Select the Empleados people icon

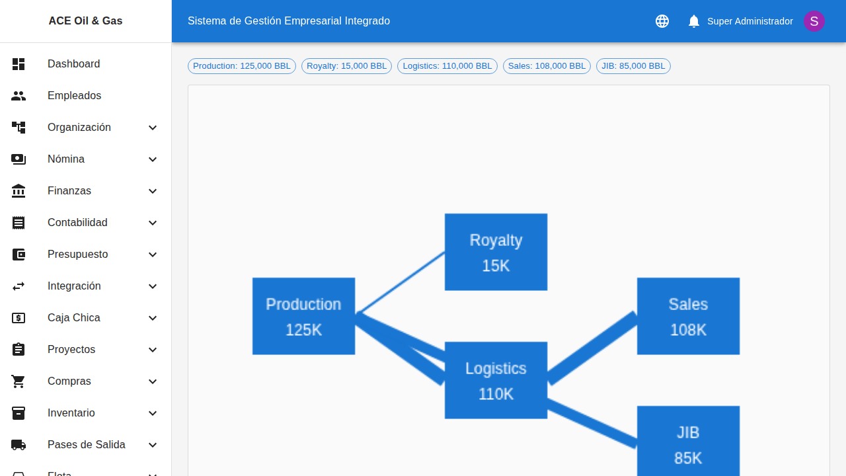pos(19,95)
